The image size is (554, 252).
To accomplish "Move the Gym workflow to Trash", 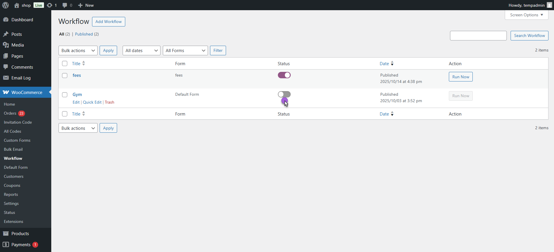I will tap(110, 102).
